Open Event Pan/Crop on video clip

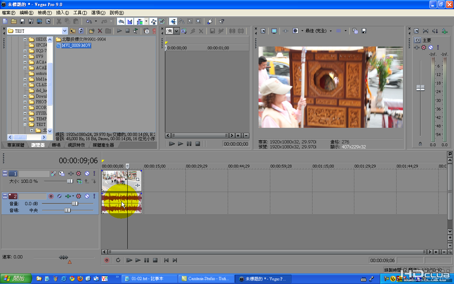pos(138,179)
